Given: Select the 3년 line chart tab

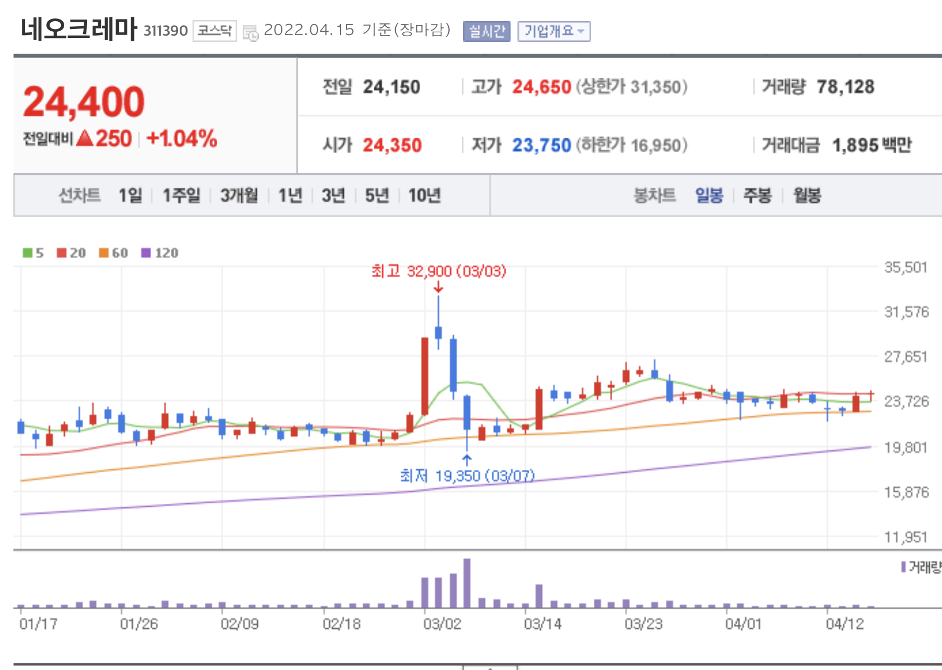Looking at the screenshot, I should pos(333,196).
